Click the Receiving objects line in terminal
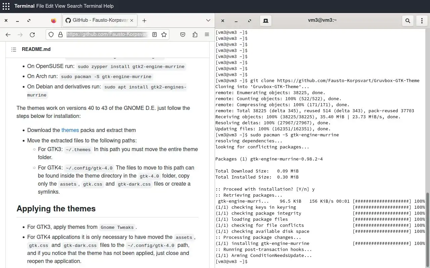The height and width of the screenshot is (268, 430). pos(308,117)
